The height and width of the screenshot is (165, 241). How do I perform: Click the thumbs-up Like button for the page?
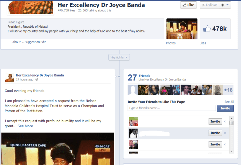pyautogui.click(x=188, y=5)
